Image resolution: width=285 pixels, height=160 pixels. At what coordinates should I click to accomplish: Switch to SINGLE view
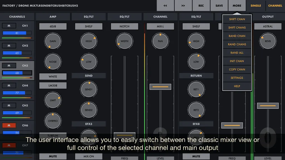[255, 6]
